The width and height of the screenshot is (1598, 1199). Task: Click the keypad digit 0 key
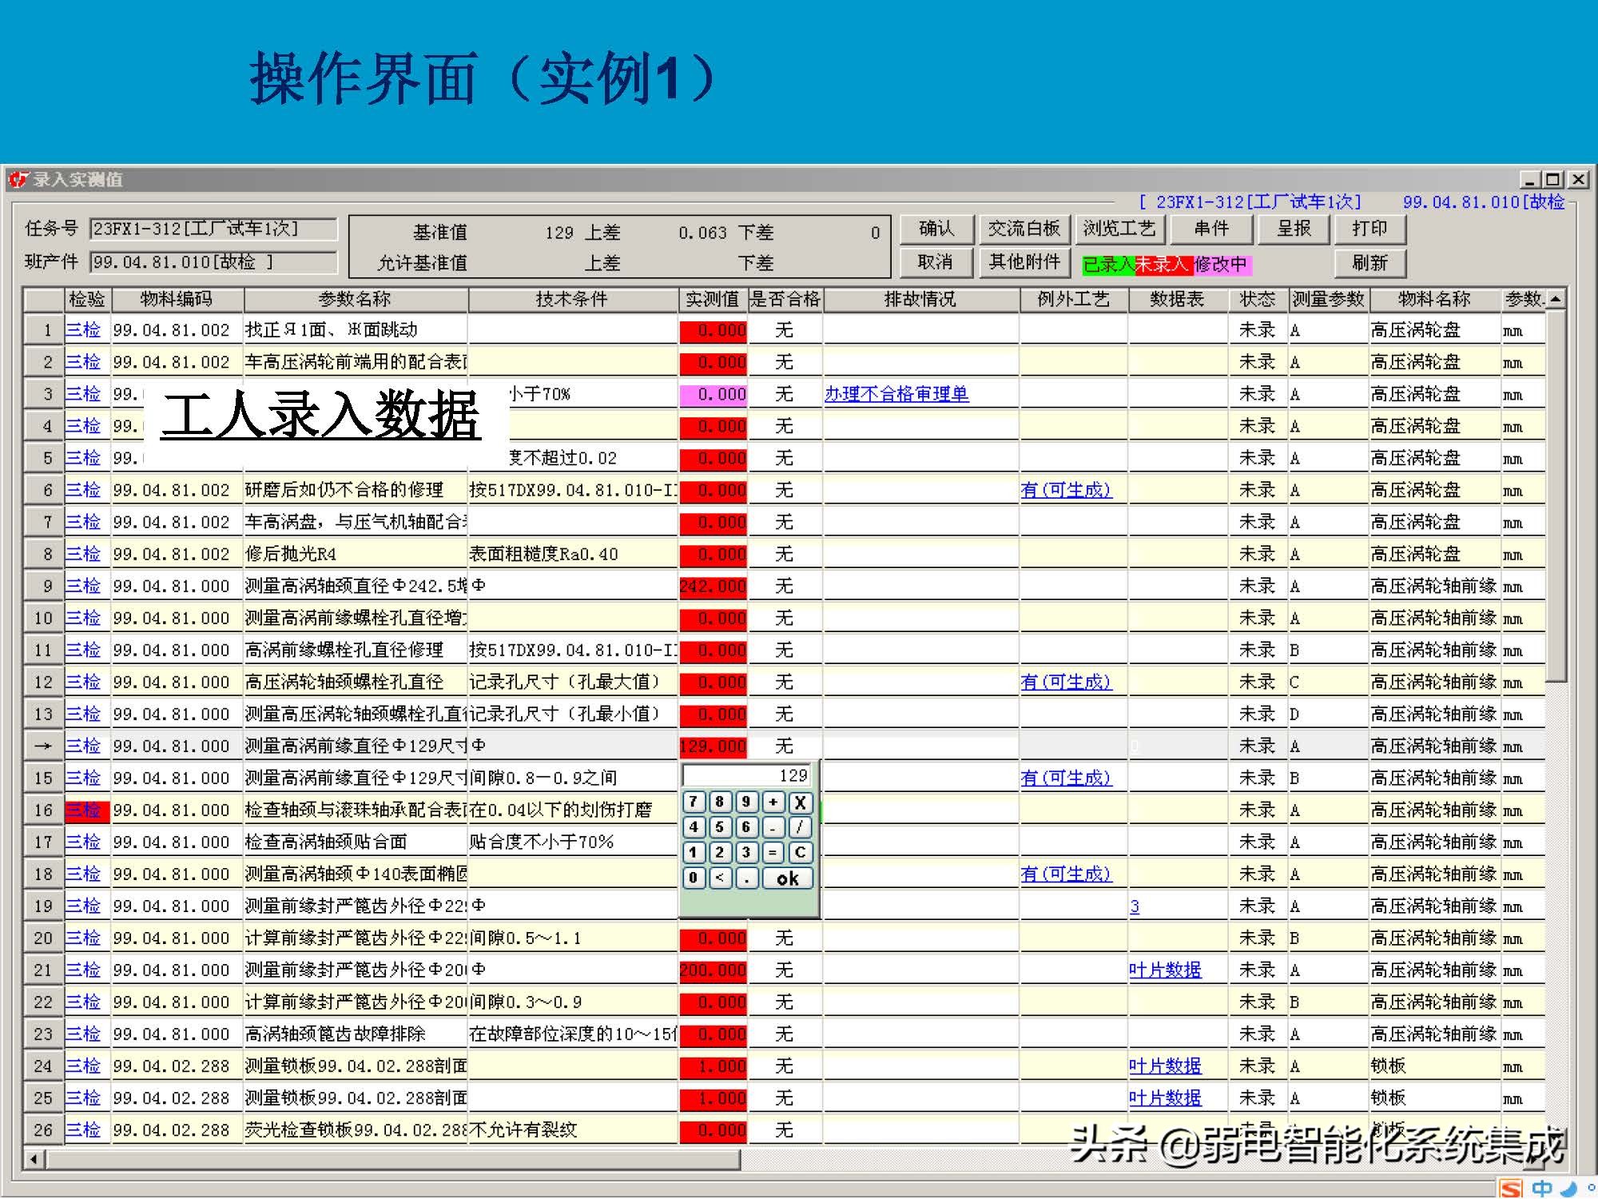pyautogui.click(x=694, y=878)
